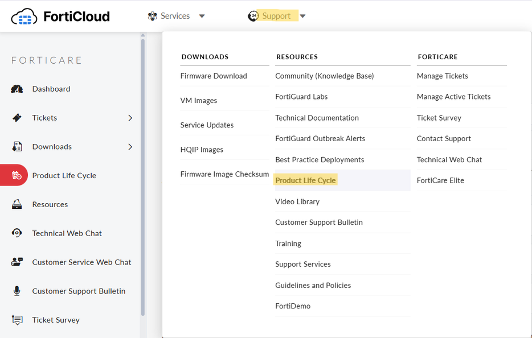
Task: Click the Technical Web Chat headset icon
Action: pos(17,233)
